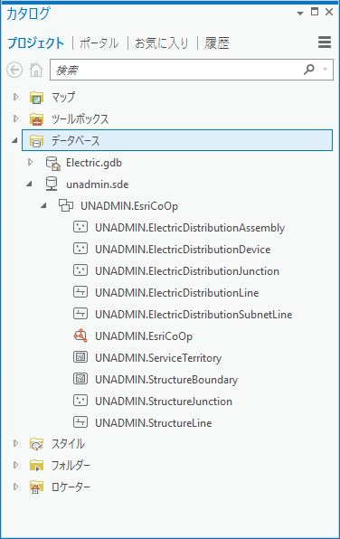Select UNADMIN.ElectricDistributionSubnetLine
This screenshot has height=539, width=340.
coord(194,314)
